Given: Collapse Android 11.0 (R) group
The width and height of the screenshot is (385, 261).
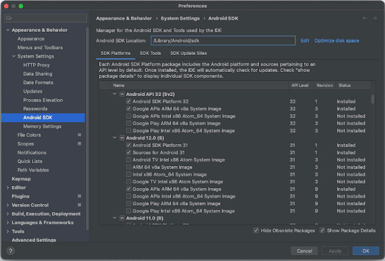Looking at the screenshot, I should (x=114, y=218).
